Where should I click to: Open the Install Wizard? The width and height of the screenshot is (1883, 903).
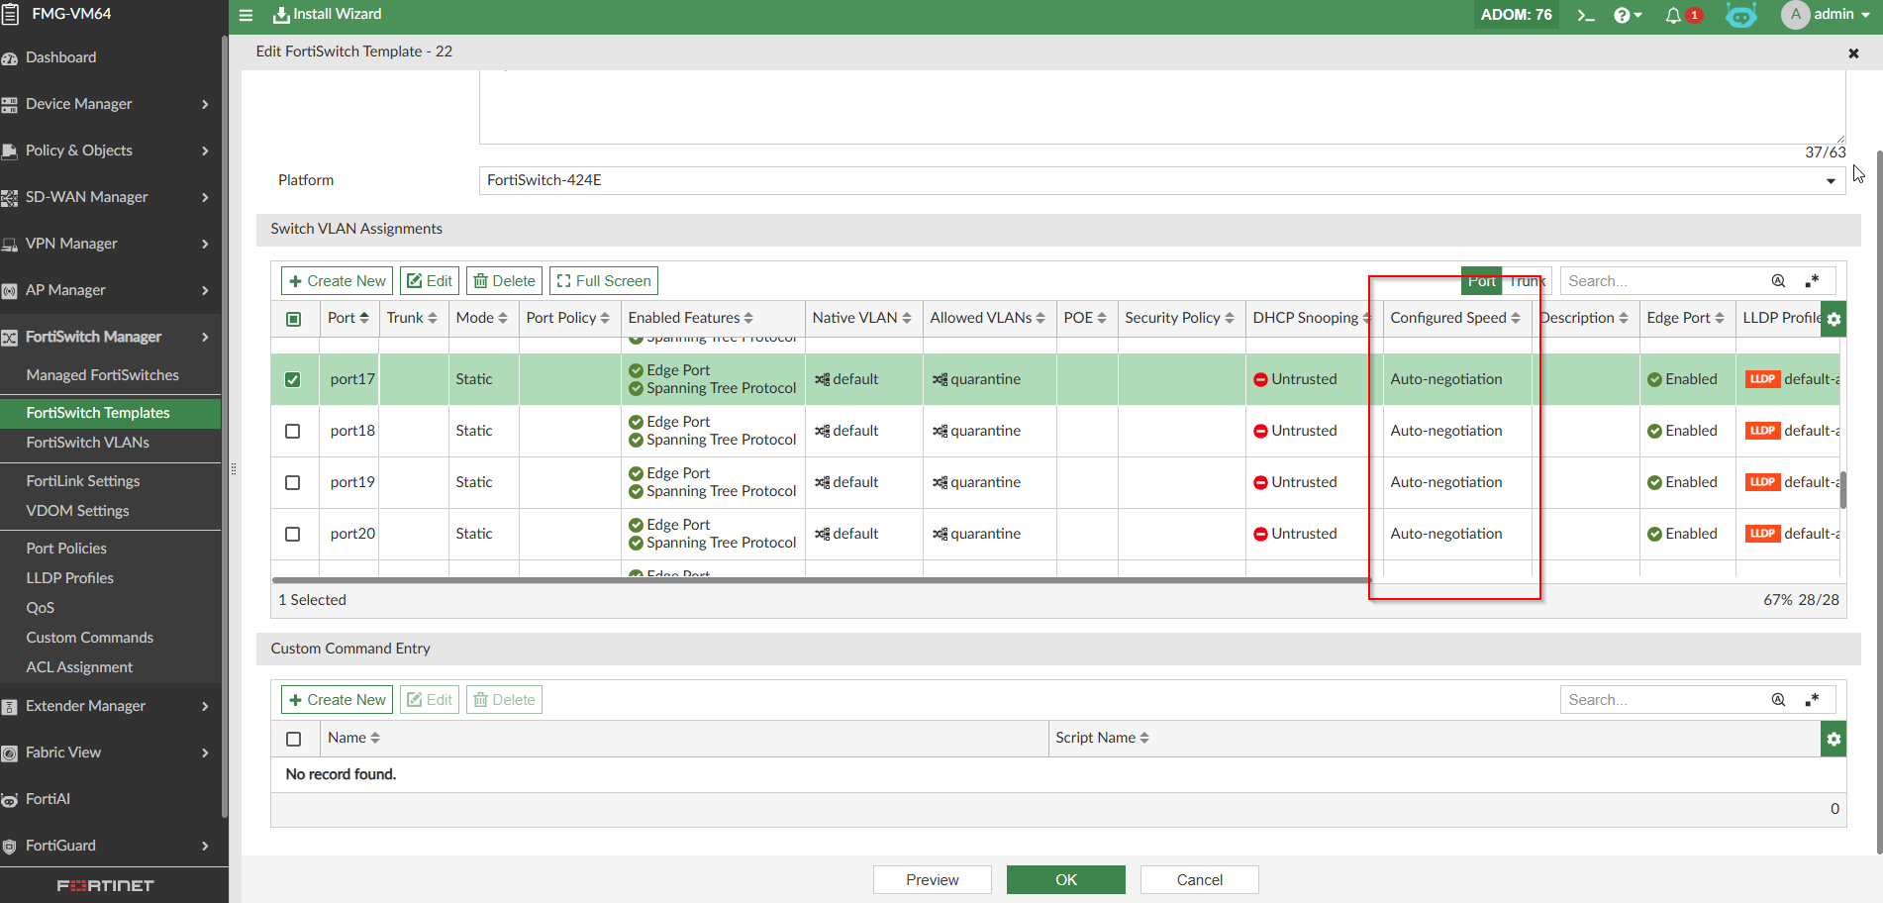coord(327,15)
